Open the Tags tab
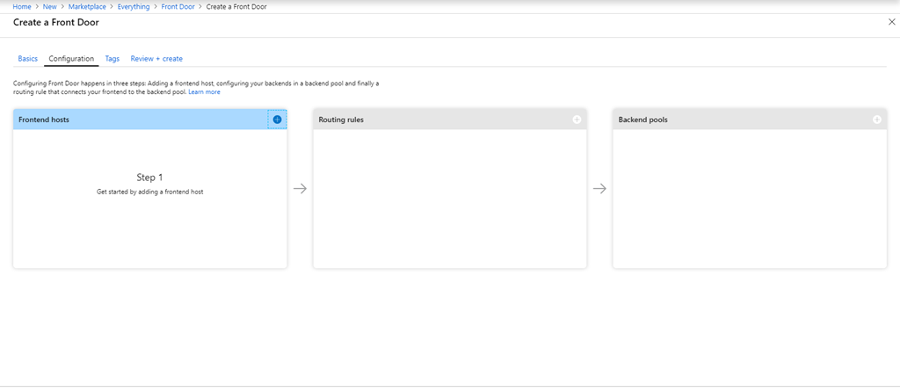Image resolution: width=900 pixels, height=392 pixels. tap(112, 59)
